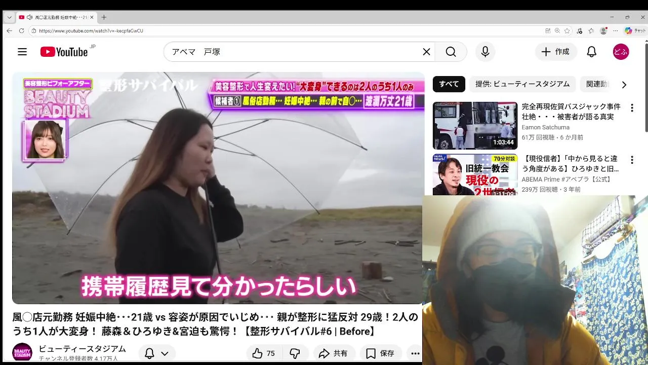Open the bus hijack video thumbnail

coord(475,126)
